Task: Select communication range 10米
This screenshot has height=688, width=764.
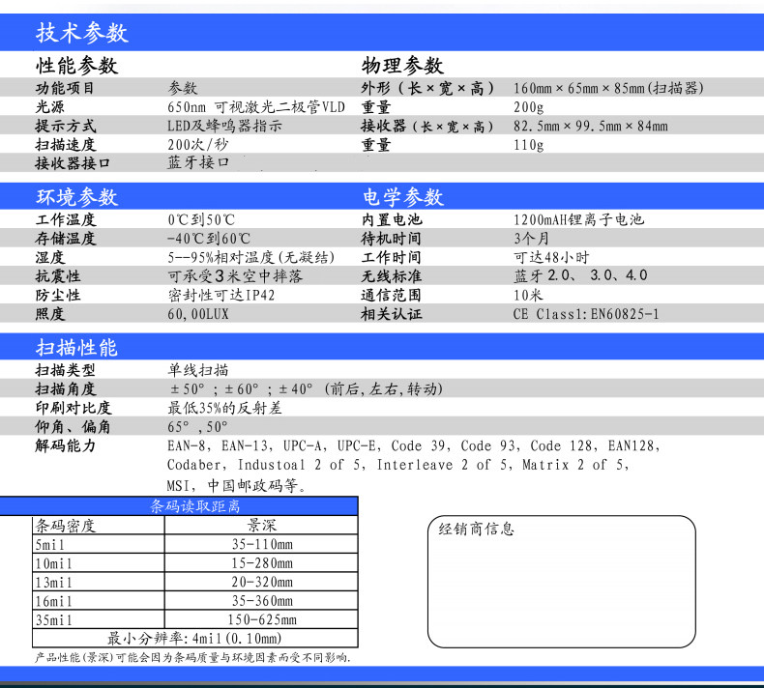Action: coord(528,295)
